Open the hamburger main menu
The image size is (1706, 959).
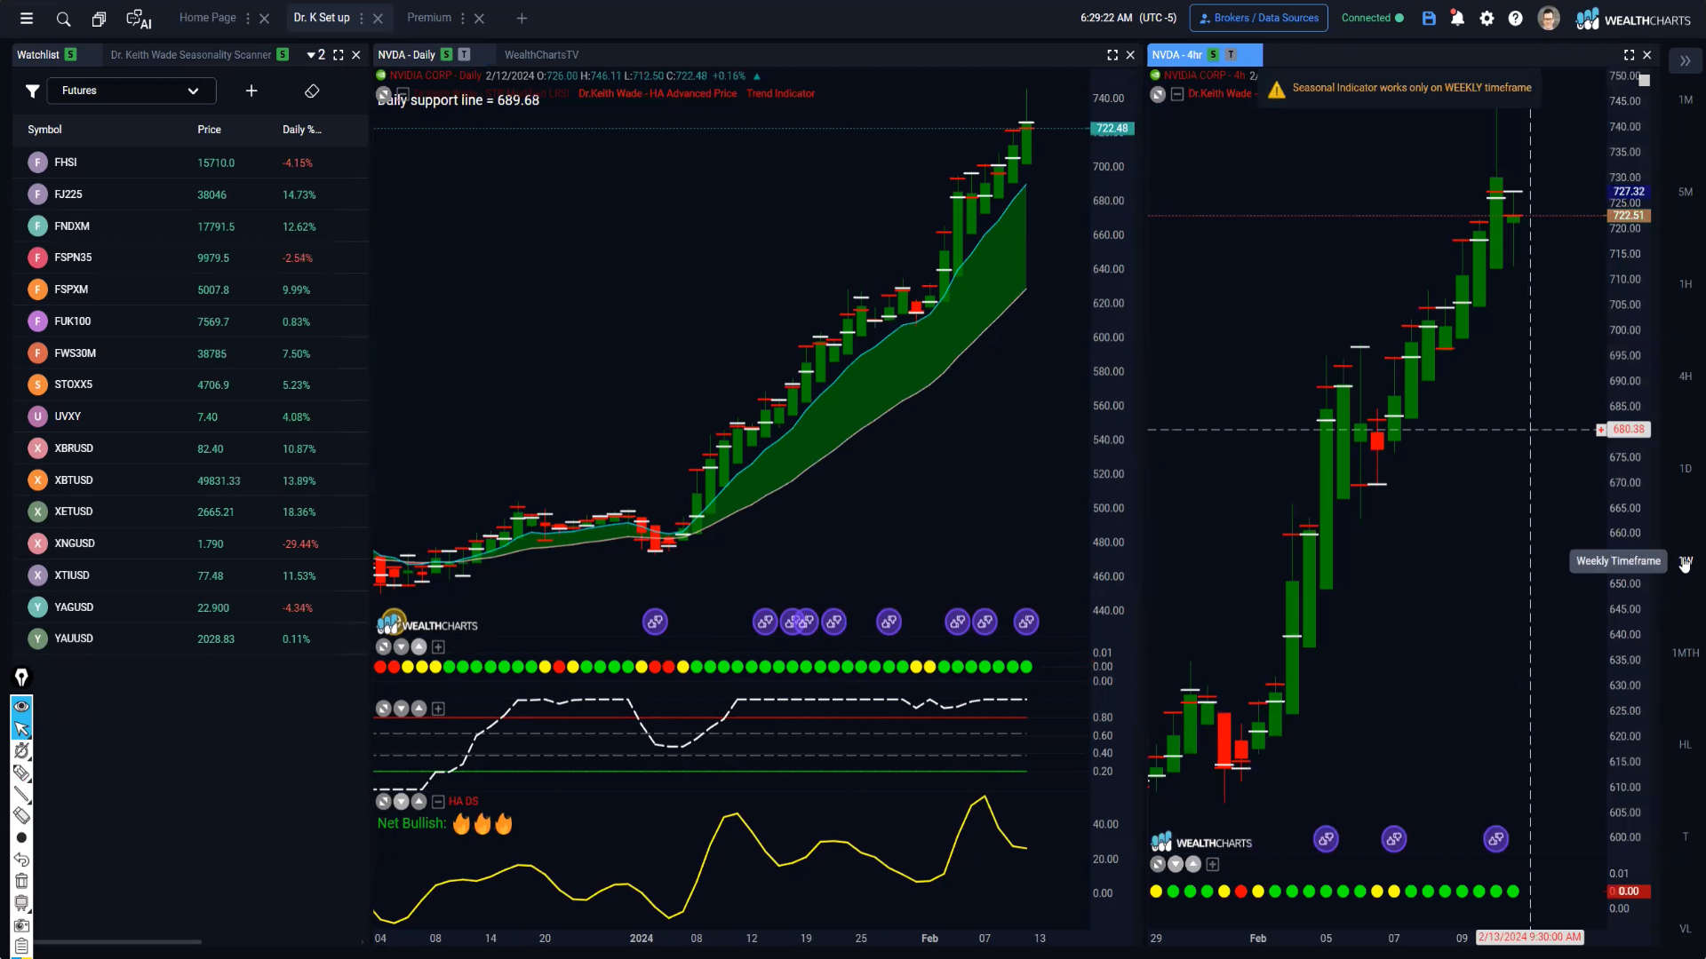coord(27,18)
